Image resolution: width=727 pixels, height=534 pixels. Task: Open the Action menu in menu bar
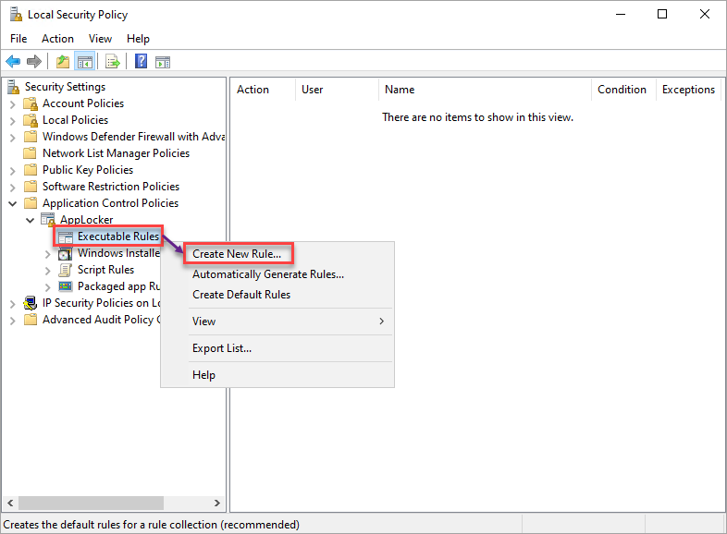[x=57, y=39]
